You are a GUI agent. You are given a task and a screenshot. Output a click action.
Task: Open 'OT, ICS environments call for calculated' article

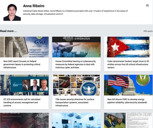tap(22, 102)
